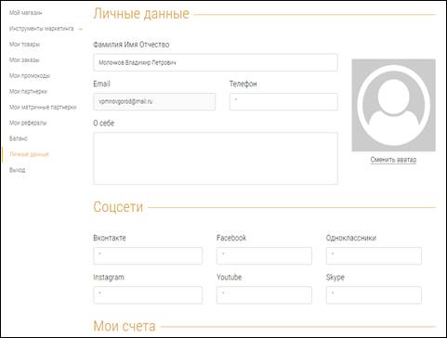Click the Соцсети heading
The image size is (447, 338).
(118, 207)
